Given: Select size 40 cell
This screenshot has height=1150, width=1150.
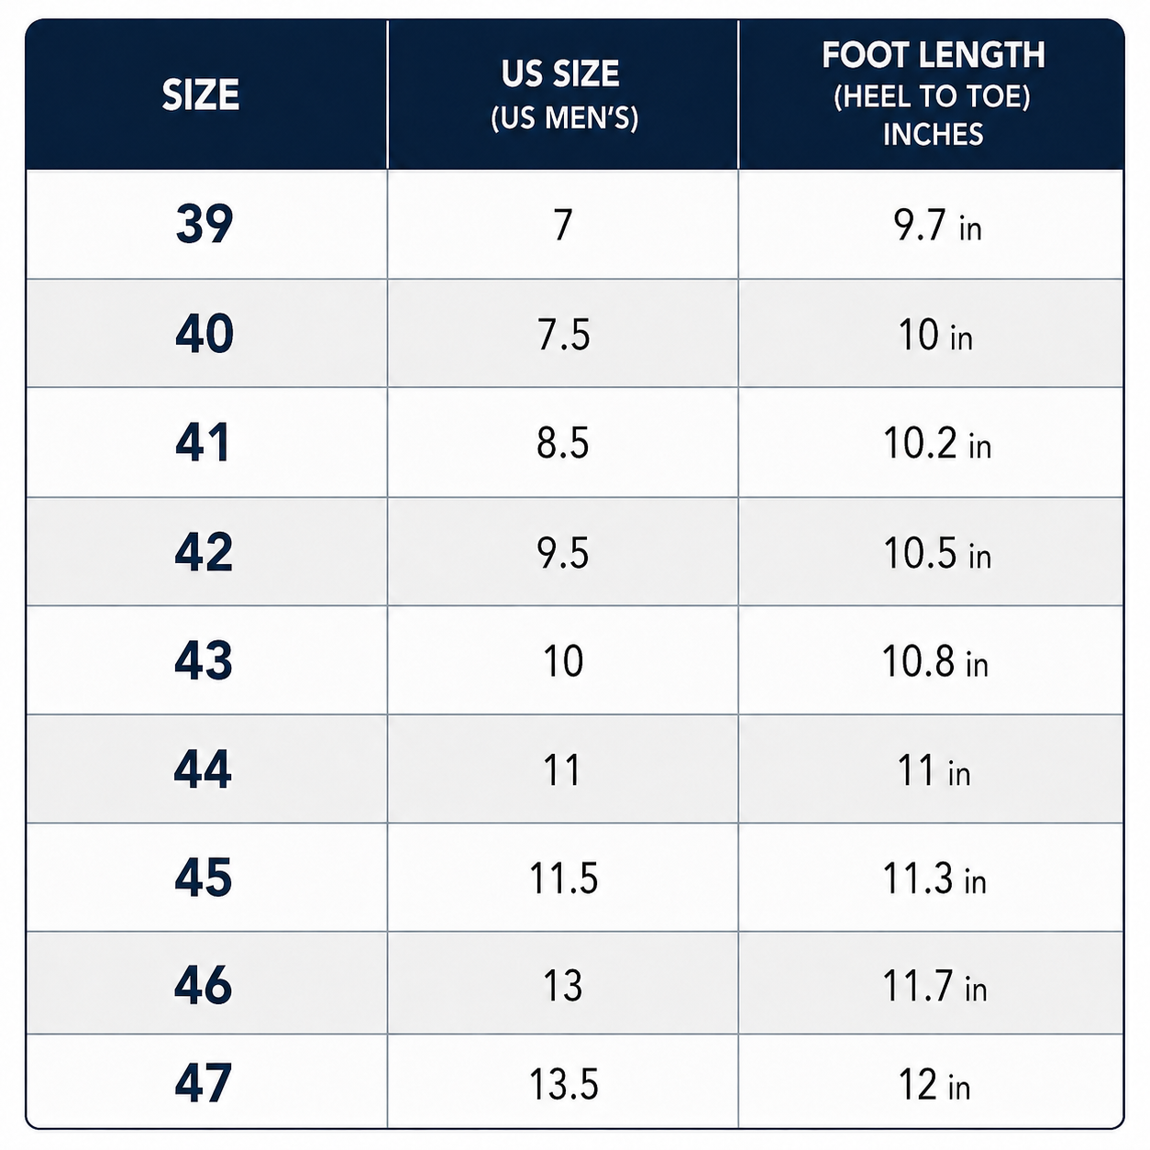Looking at the screenshot, I should (205, 334).
